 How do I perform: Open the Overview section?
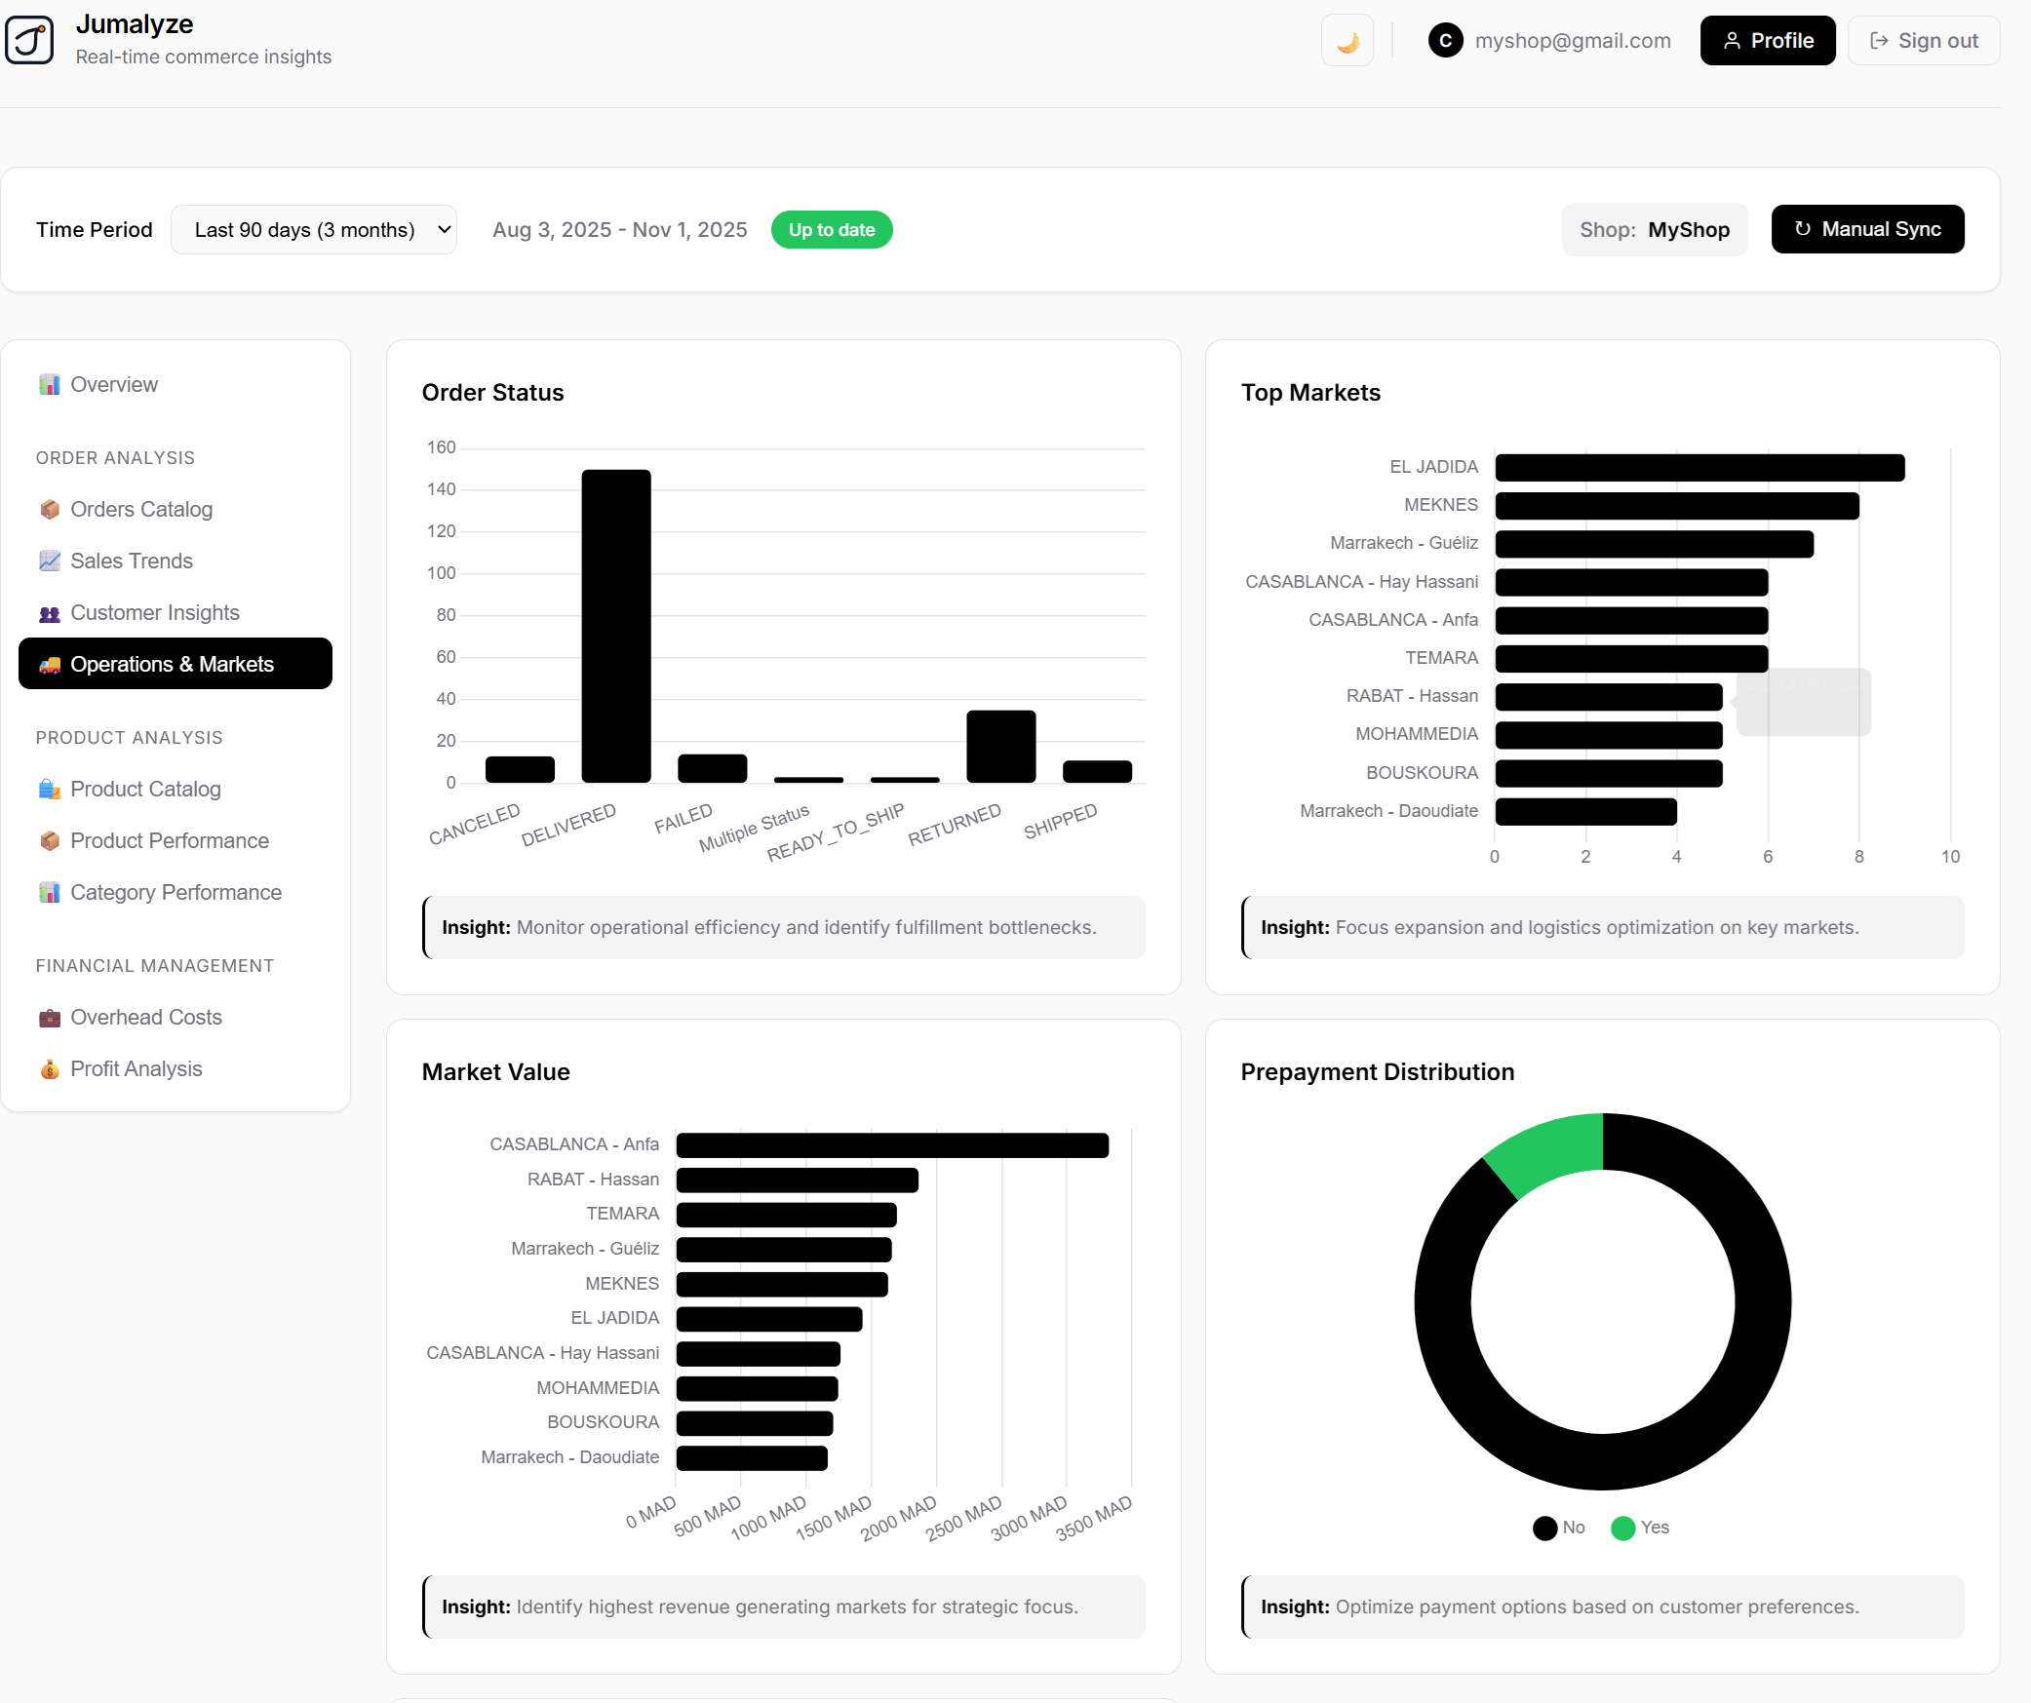pyautogui.click(x=113, y=384)
